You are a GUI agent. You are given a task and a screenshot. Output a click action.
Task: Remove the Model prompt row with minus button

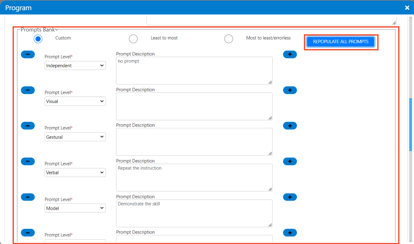(28, 197)
